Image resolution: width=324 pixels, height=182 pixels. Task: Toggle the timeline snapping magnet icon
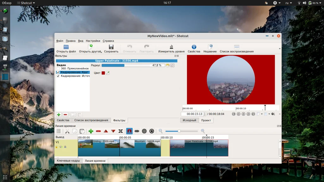pyautogui.click(x=129, y=131)
